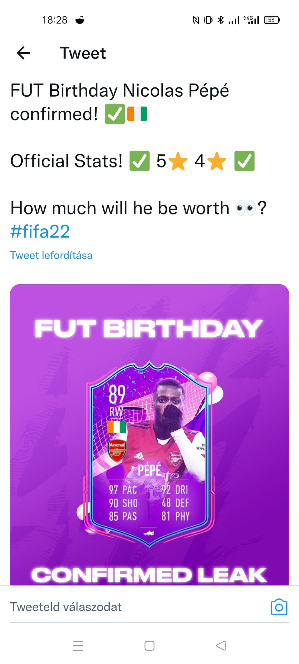This screenshot has width=299, height=664.
Task: Tap the back arrow beside Tweet title
Action: pyautogui.click(x=24, y=53)
